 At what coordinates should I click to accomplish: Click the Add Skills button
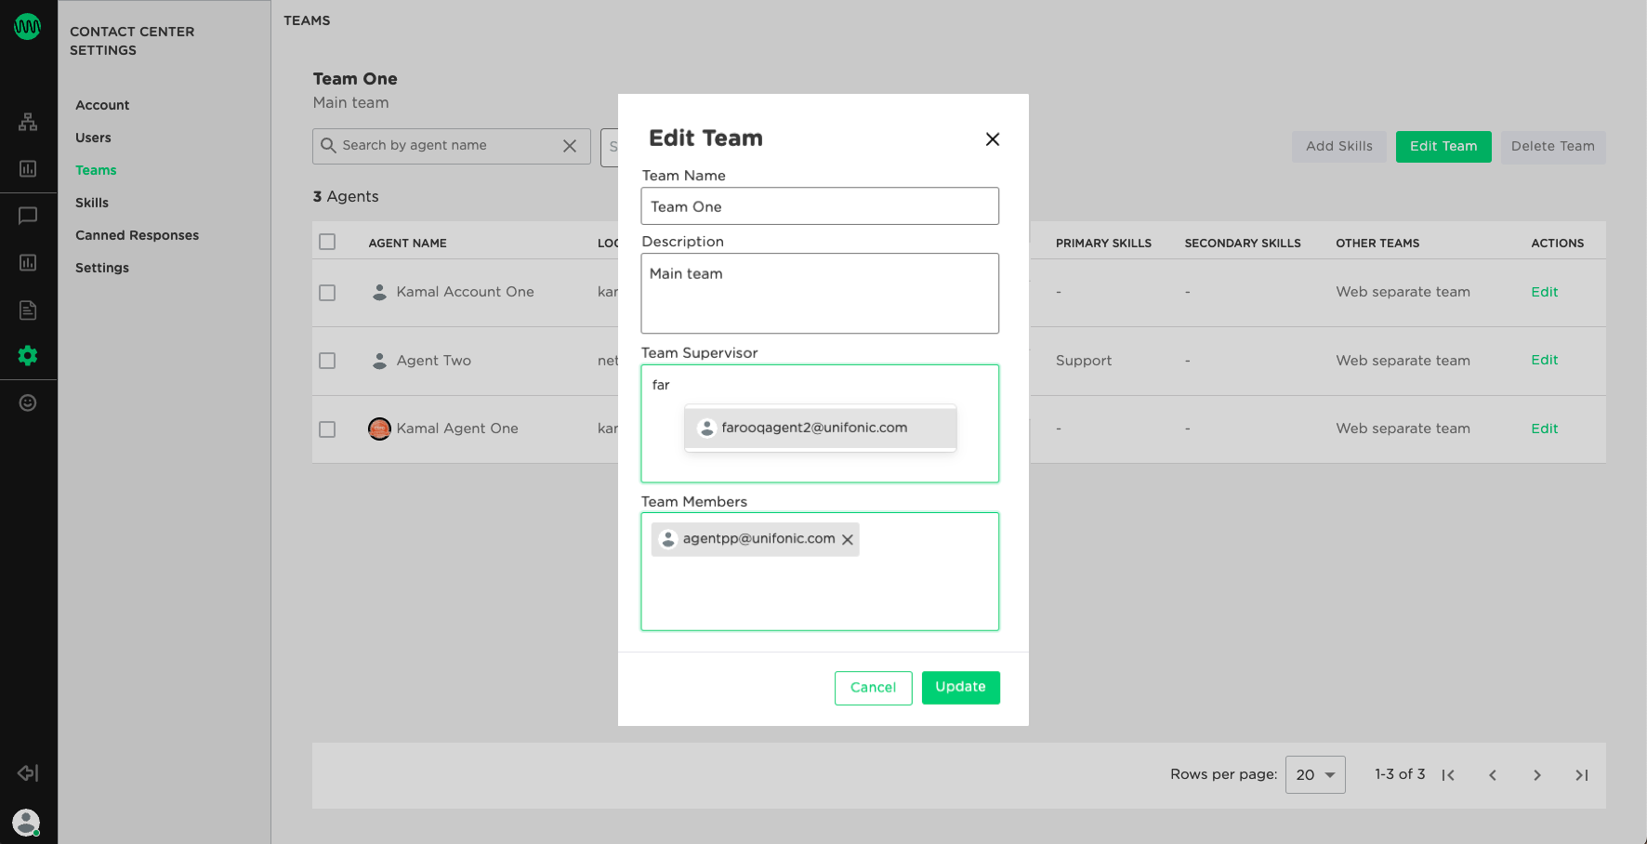click(x=1339, y=147)
